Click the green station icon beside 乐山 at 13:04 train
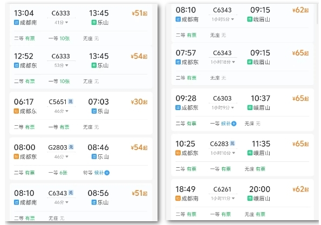Screen dimensions: 321x225 pyautogui.click(x=94, y=22)
